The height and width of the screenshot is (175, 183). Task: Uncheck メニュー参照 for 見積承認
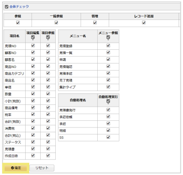point(108,73)
